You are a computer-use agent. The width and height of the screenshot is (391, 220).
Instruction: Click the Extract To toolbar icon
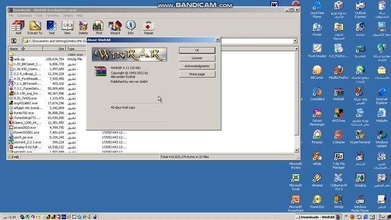35,28
